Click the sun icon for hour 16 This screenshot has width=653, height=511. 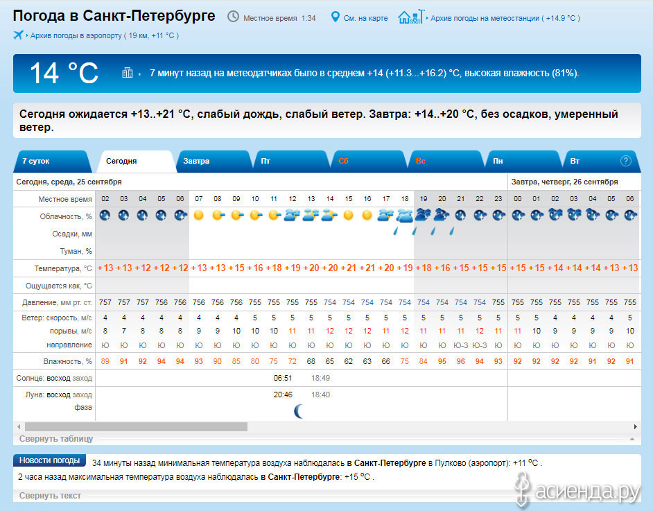click(367, 216)
